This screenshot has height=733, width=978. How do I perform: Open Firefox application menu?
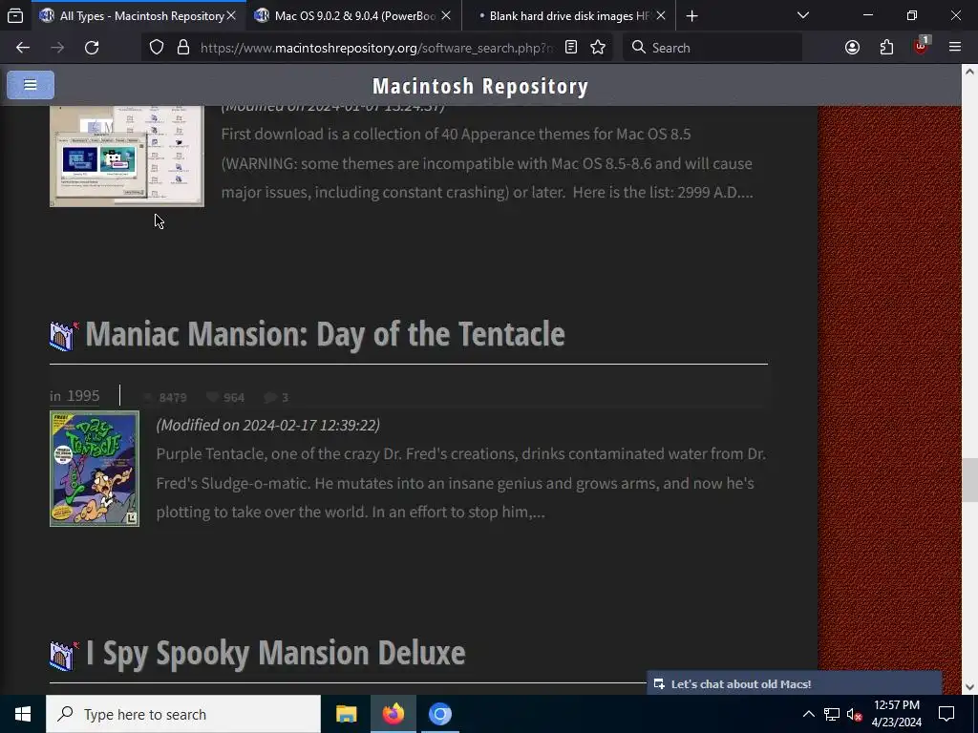(x=955, y=48)
